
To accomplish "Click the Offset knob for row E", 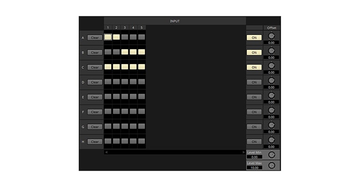I will pos(272,95).
